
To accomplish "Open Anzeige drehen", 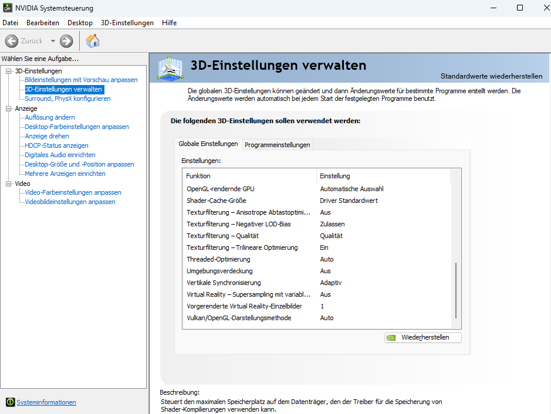I will pos(47,136).
